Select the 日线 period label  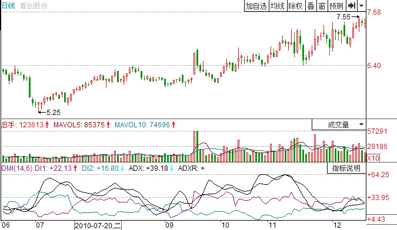(8, 5)
